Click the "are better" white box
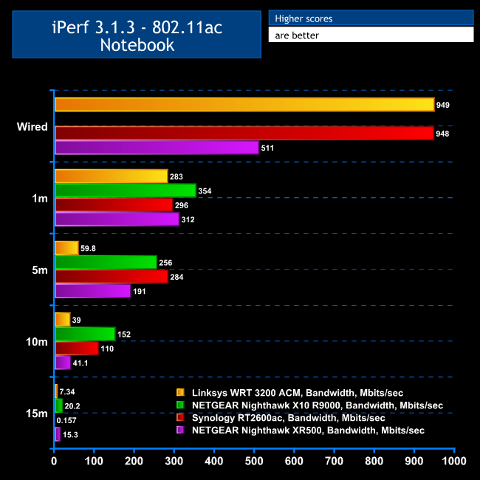This screenshot has height=480, width=480. click(371, 35)
